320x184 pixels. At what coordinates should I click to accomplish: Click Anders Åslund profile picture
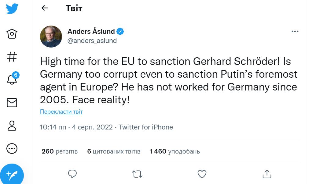point(51,37)
